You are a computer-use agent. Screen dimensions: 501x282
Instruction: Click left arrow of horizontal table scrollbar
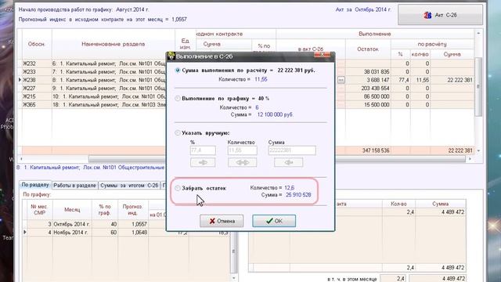coord(21,159)
